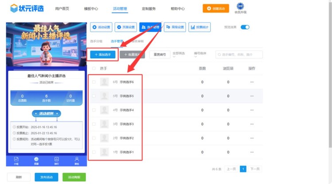Click the VIP 会员升级 badge icon
The height and width of the screenshot is (184, 332).
240,7
